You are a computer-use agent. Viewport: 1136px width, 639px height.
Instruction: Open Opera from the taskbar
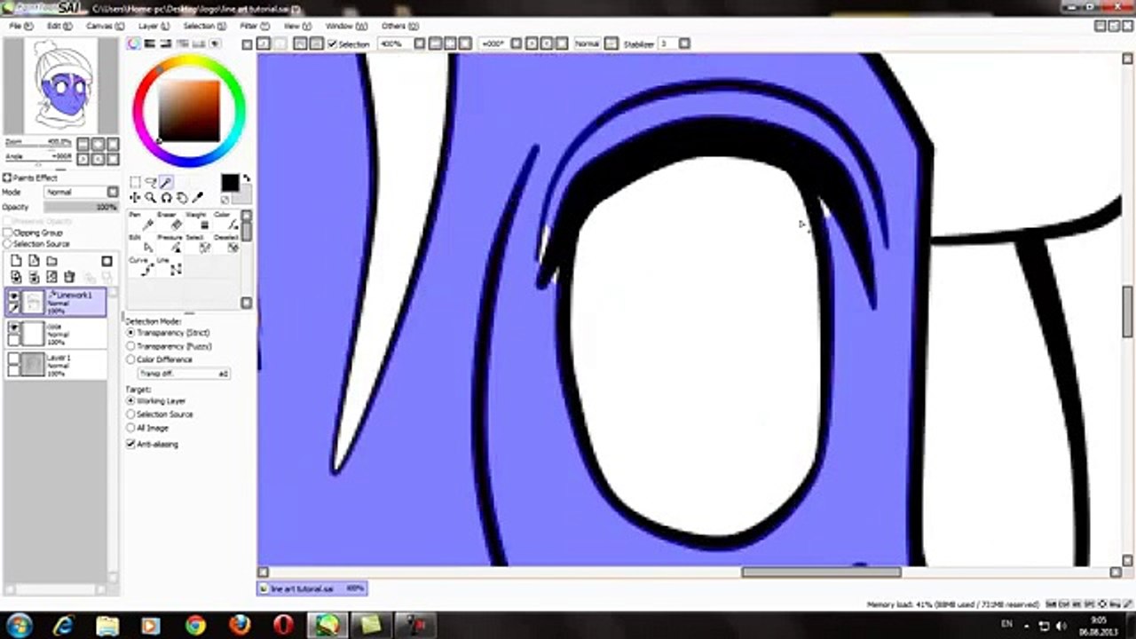tap(284, 626)
